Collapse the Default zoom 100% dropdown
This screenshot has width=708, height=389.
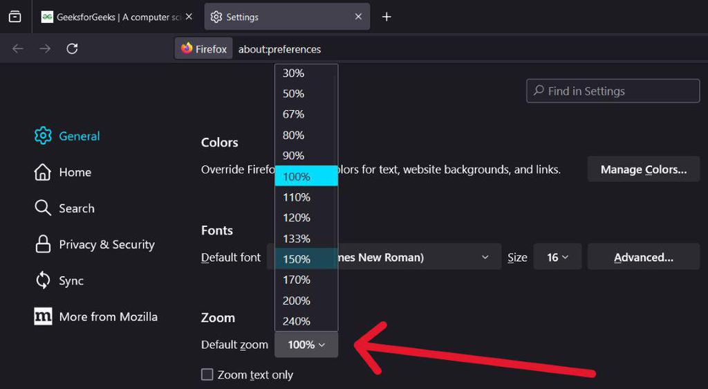(x=306, y=345)
